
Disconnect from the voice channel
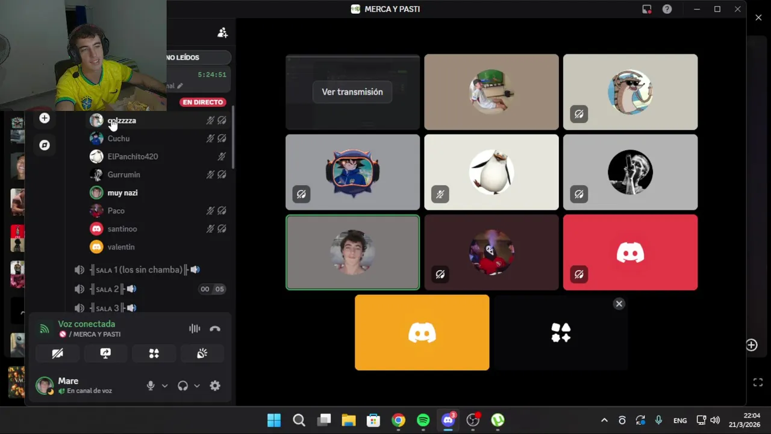pos(215,329)
